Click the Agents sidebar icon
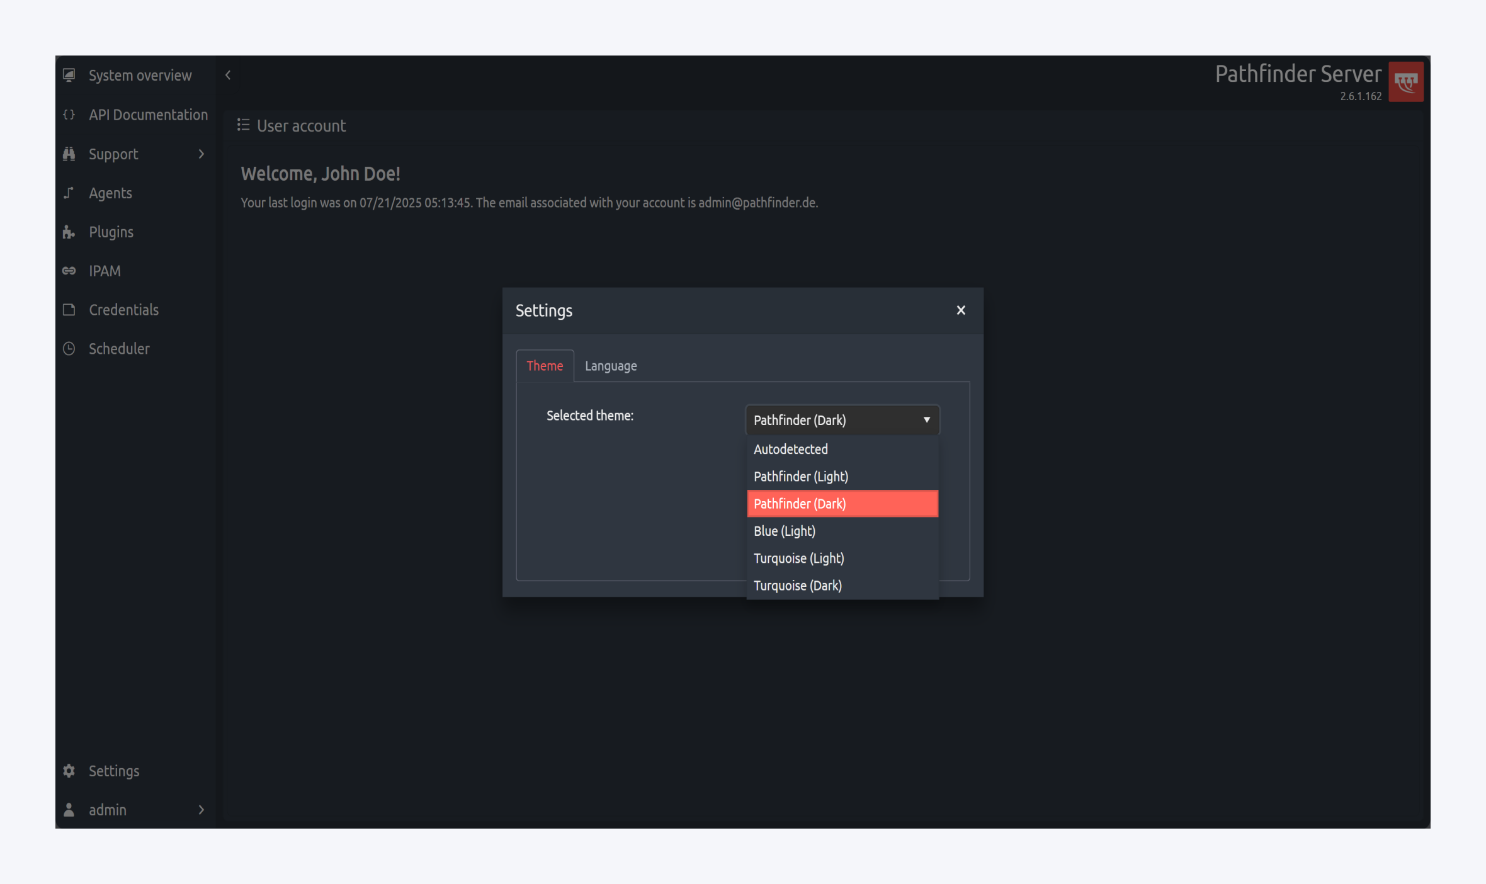Viewport: 1486px width, 884px height. (69, 193)
